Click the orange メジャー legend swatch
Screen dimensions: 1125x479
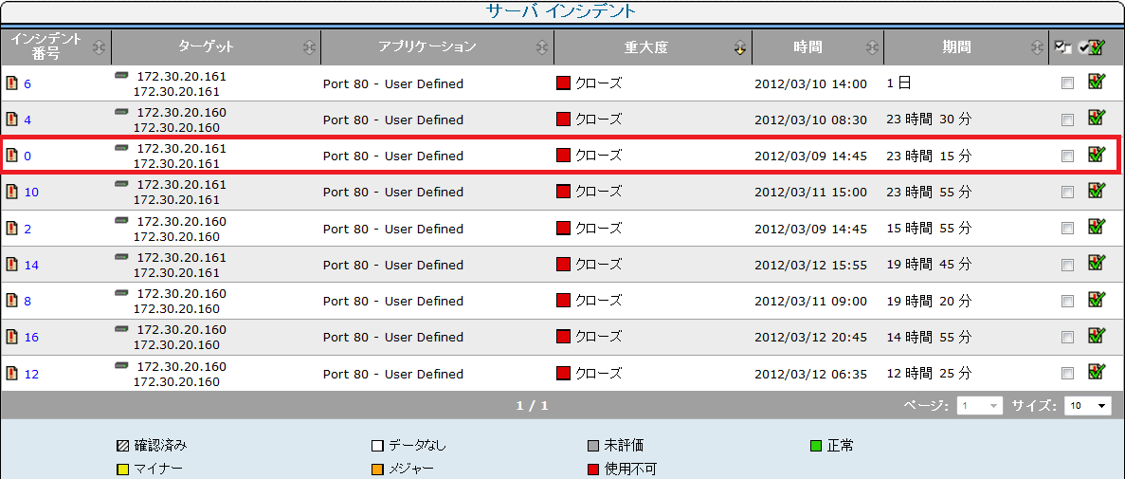[377, 470]
